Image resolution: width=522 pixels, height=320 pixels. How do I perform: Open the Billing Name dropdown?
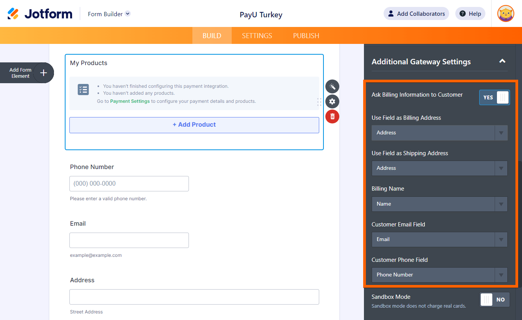[439, 204]
